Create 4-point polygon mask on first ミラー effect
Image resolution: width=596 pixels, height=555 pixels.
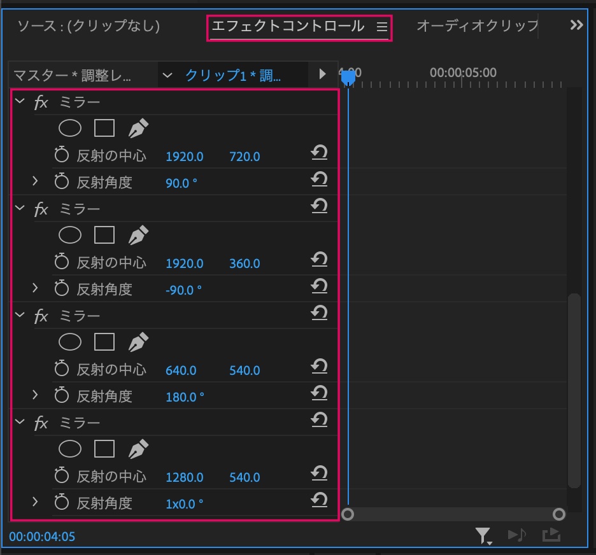[104, 128]
